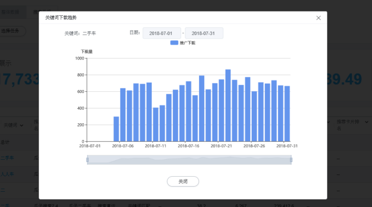Viewport: 372px width, 207px height.
Task: Click the bar above the 2018-07-16 label
Action: (x=188, y=111)
